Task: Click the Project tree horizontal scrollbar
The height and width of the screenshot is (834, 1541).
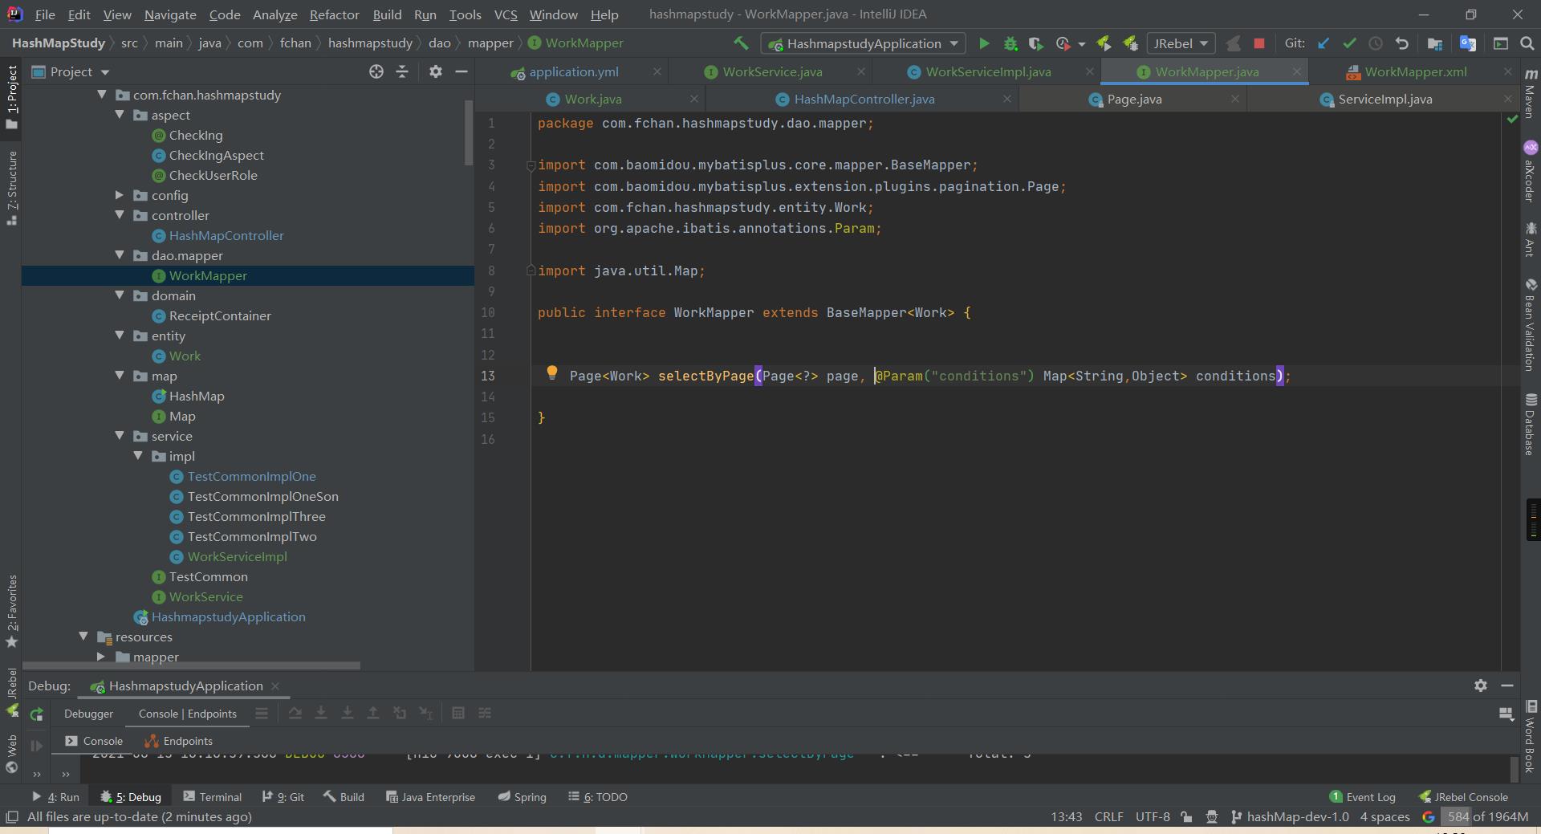Action: click(x=191, y=665)
